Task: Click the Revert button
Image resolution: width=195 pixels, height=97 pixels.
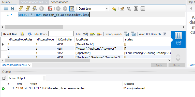Action: pos(177,65)
